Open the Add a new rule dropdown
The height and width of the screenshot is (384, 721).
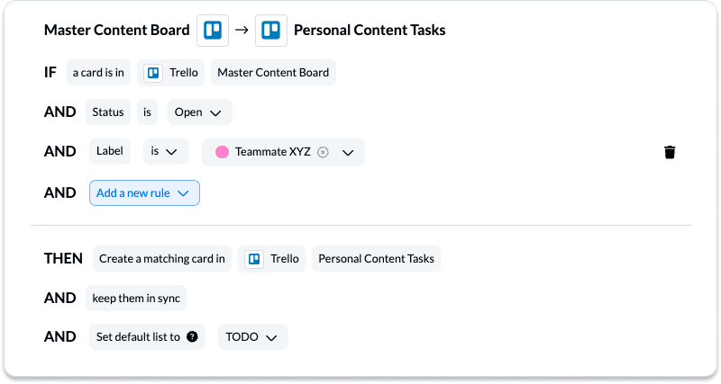[x=144, y=192]
